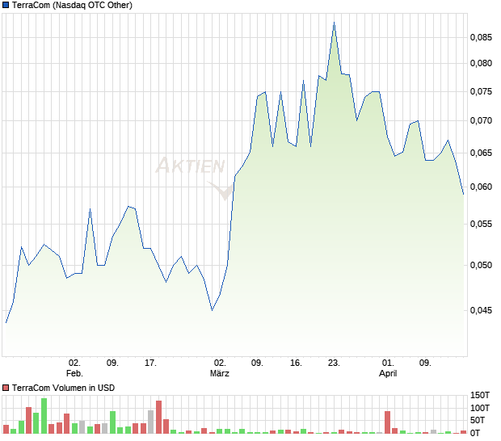The image size is (501, 441).
Task: Click the final data point of the price line
Action: point(463,194)
